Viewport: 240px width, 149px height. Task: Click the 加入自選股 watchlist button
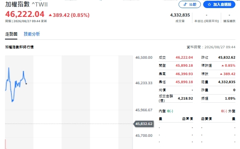pyautogui.click(x=219, y=5)
